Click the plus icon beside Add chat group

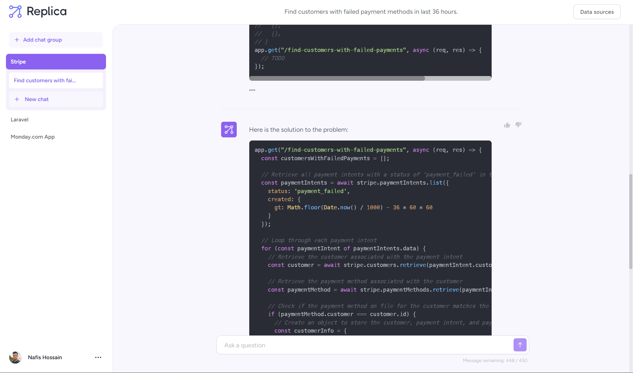[x=17, y=40]
